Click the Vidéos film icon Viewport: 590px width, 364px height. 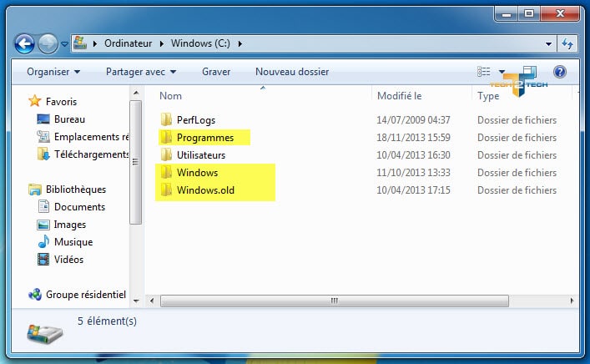pos(43,259)
